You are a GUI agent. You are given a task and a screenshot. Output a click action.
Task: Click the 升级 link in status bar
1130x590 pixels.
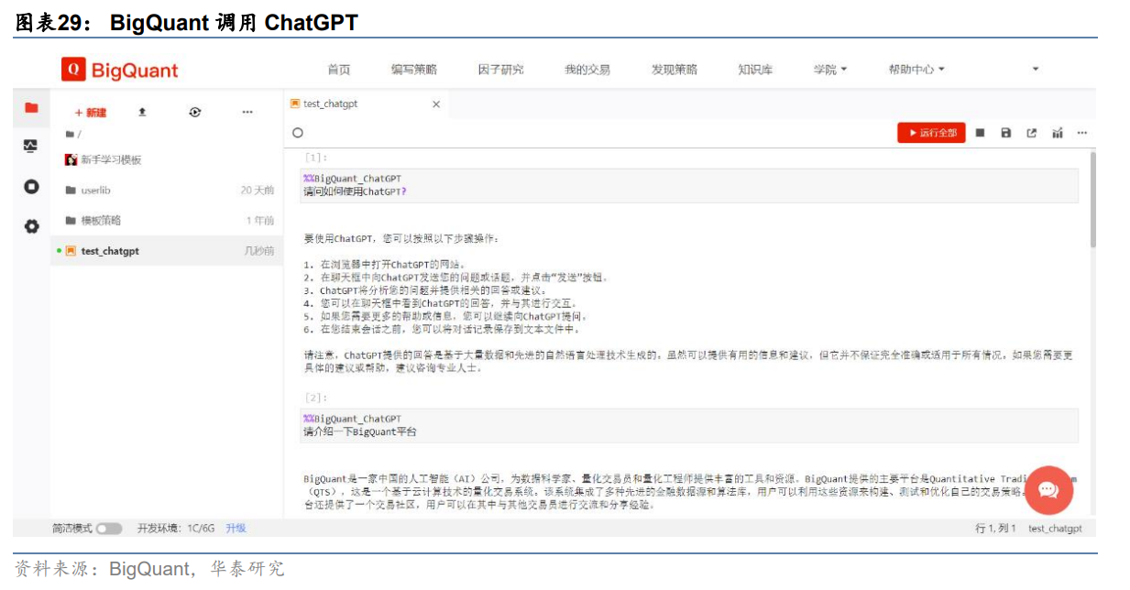pos(236,529)
